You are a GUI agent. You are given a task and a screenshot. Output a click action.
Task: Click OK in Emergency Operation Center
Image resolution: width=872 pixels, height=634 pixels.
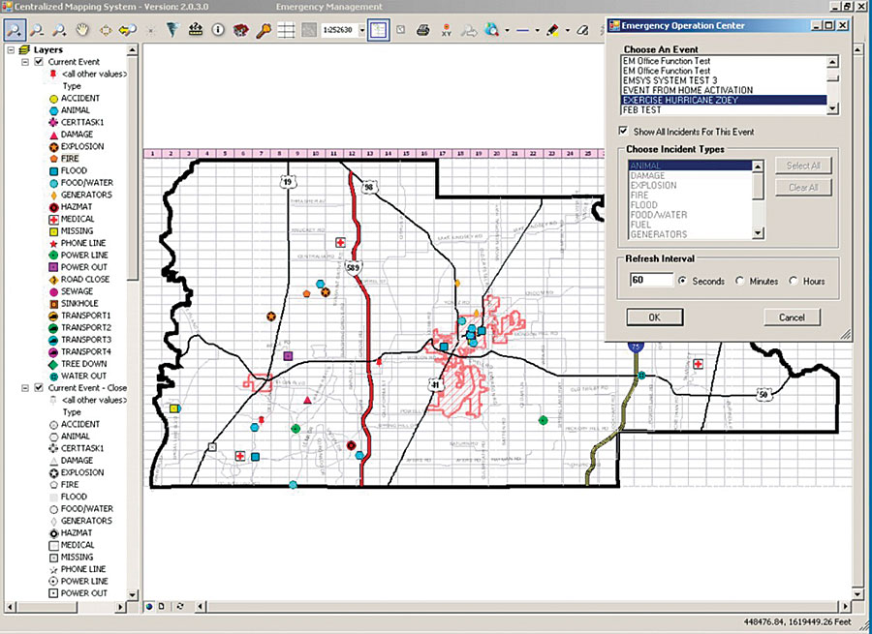[x=655, y=317]
